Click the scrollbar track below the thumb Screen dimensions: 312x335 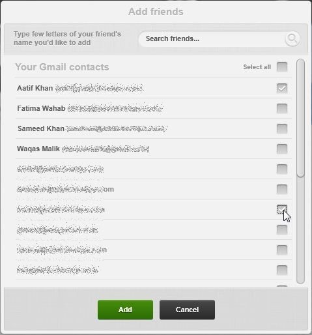[300, 230]
